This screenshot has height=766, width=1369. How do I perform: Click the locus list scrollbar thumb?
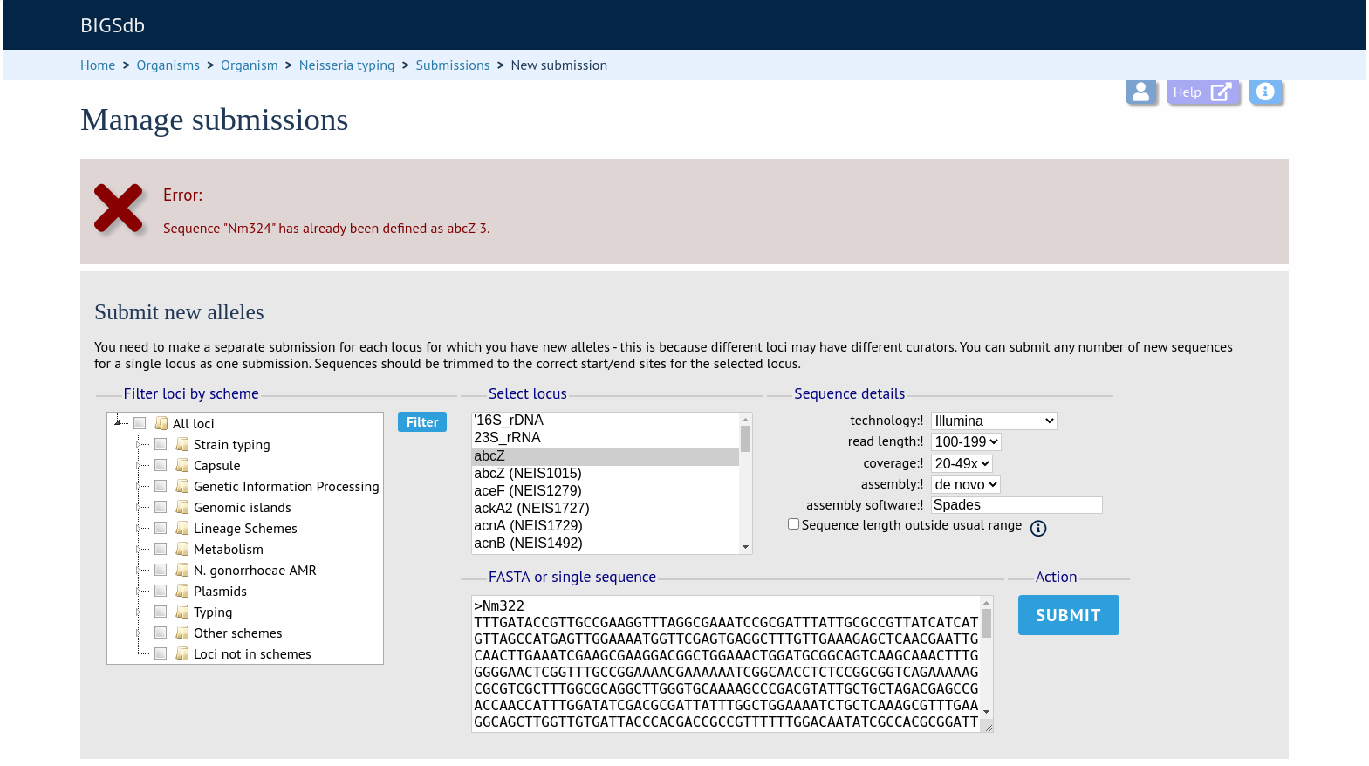click(x=745, y=438)
